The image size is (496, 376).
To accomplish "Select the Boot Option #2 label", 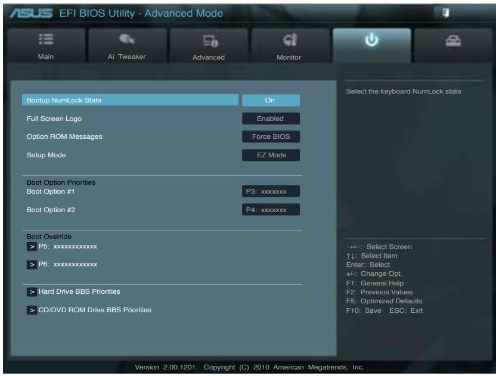I will tap(51, 210).
